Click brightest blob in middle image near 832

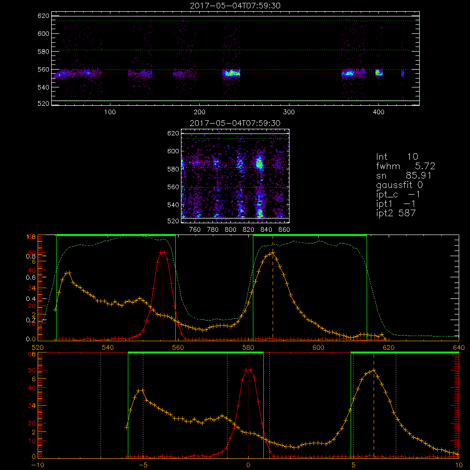pos(259,164)
